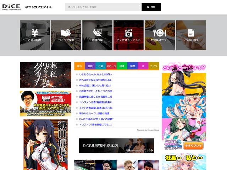Select the IT news tab

point(143,66)
